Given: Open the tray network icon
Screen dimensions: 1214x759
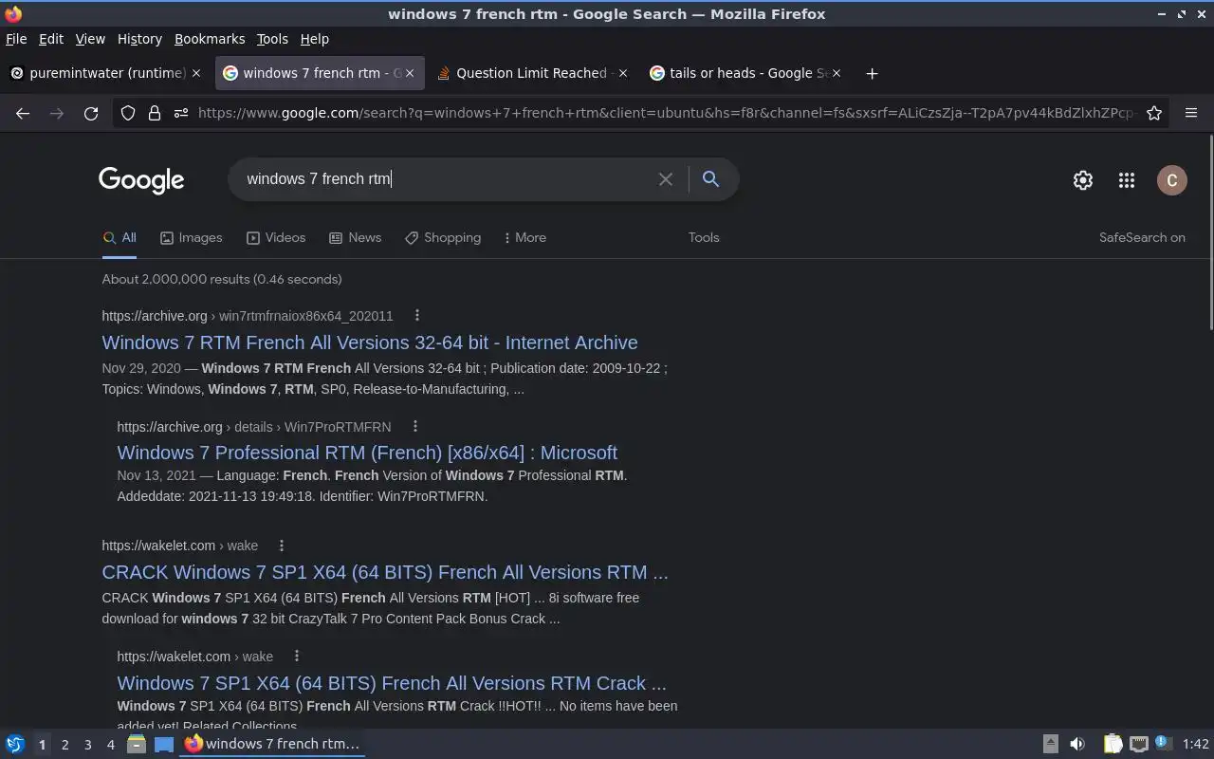Looking at the screenshot, I should pos(1139,744).
